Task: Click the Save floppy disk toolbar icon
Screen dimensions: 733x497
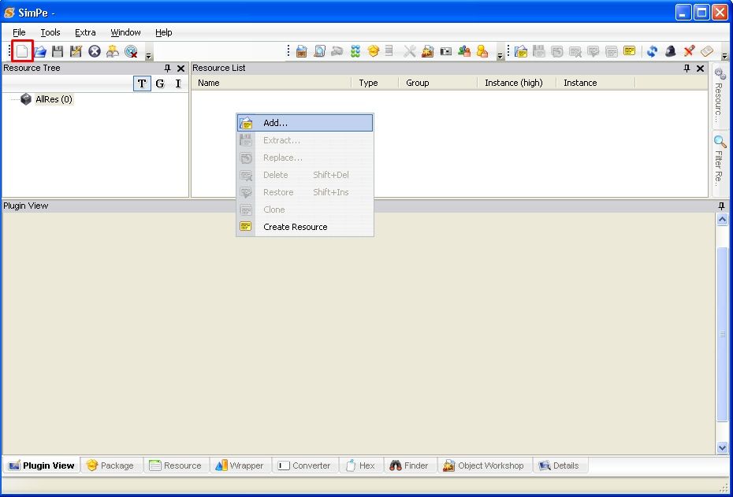Action: 58,51
